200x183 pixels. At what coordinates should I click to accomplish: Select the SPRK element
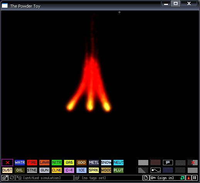[94, 170]
